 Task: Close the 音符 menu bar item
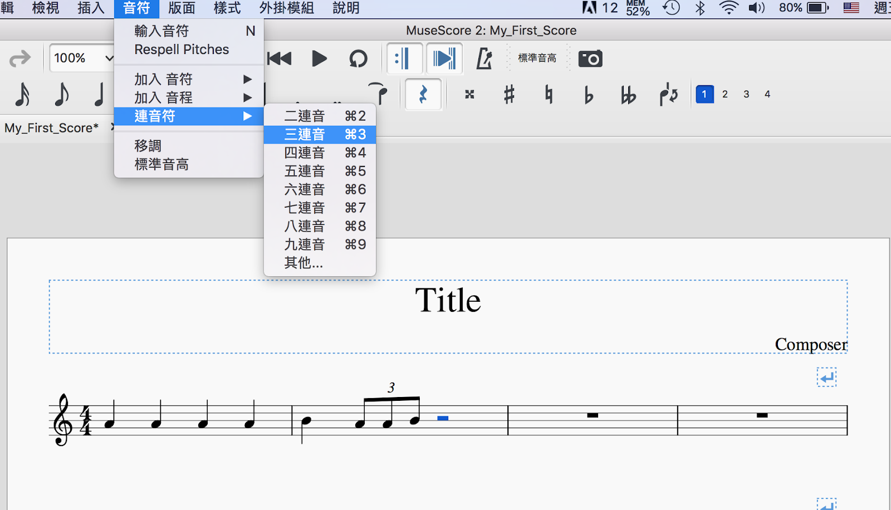136,8
